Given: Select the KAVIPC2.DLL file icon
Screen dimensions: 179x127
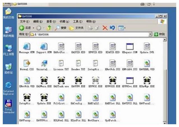Looking at the screenshot, I should 130,97.
